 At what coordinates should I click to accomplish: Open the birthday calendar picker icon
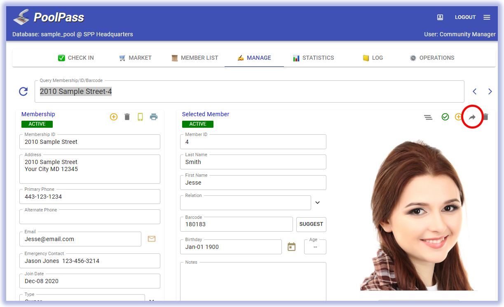(x=292, y=247)
